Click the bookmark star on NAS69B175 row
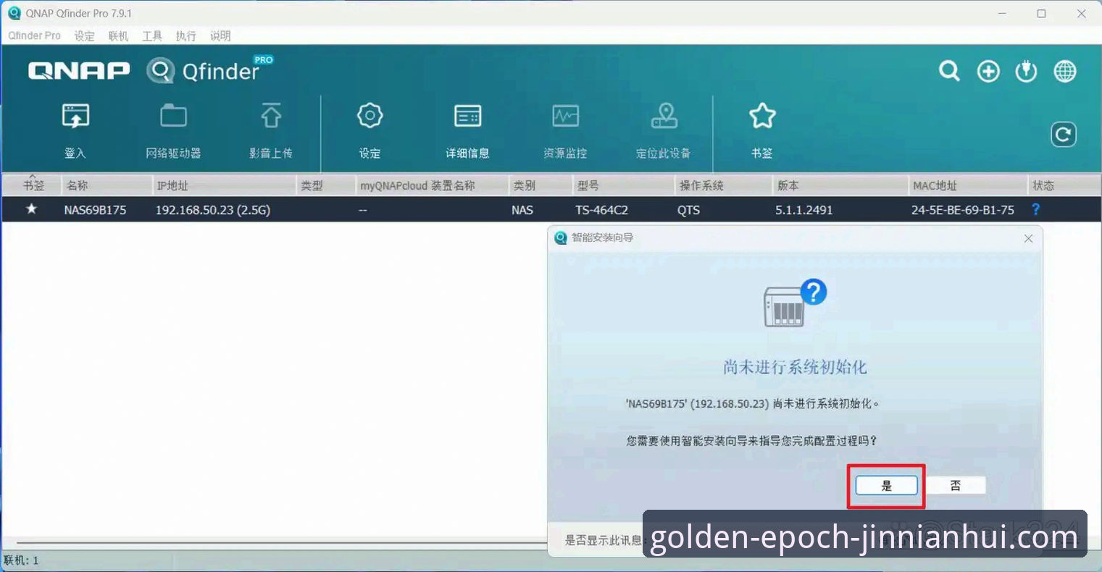Image resolution: width=1102 pixels, height=572 pixels. [31, 209]
